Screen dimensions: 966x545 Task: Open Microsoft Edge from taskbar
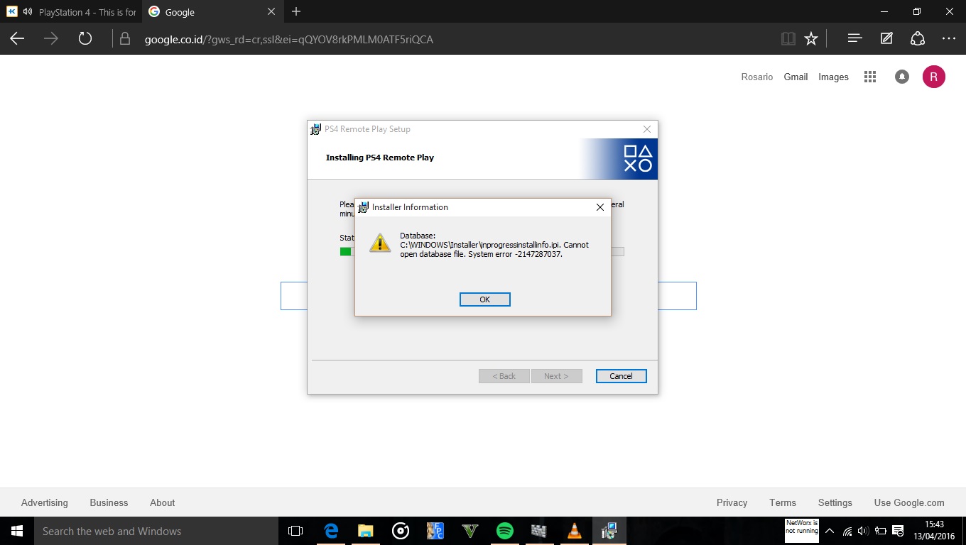(331, 531)
